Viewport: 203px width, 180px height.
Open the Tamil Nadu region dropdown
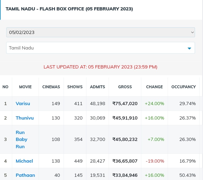100,48
